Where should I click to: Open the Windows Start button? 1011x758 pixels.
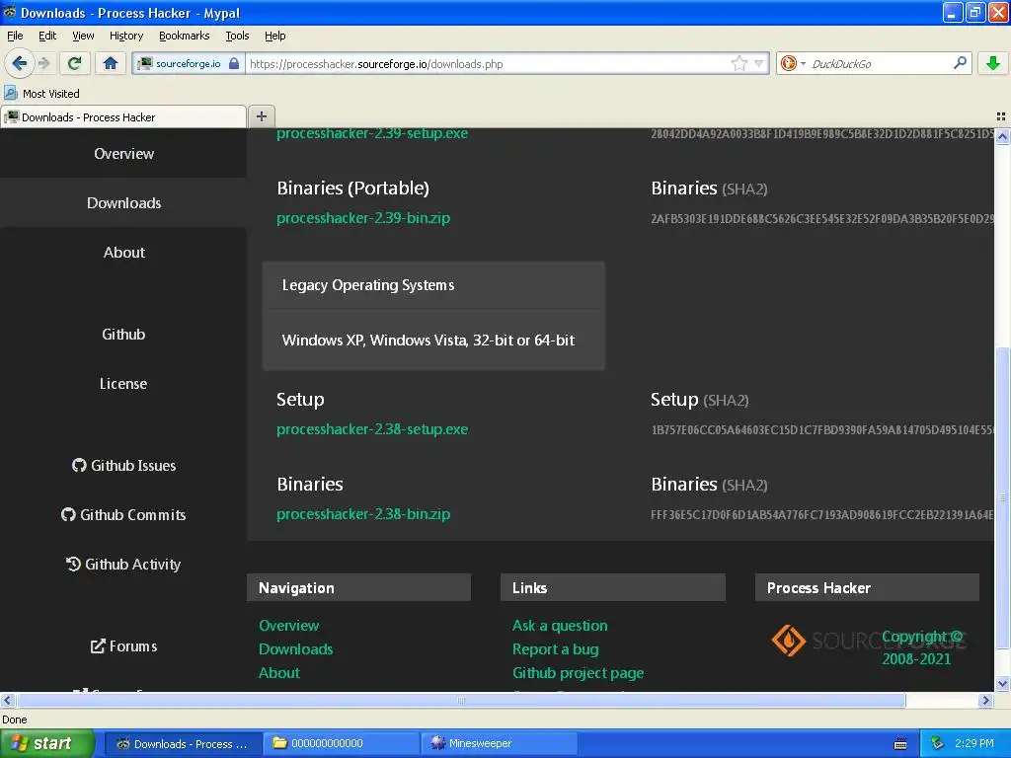pyautogui.click(x=46, y=743)
